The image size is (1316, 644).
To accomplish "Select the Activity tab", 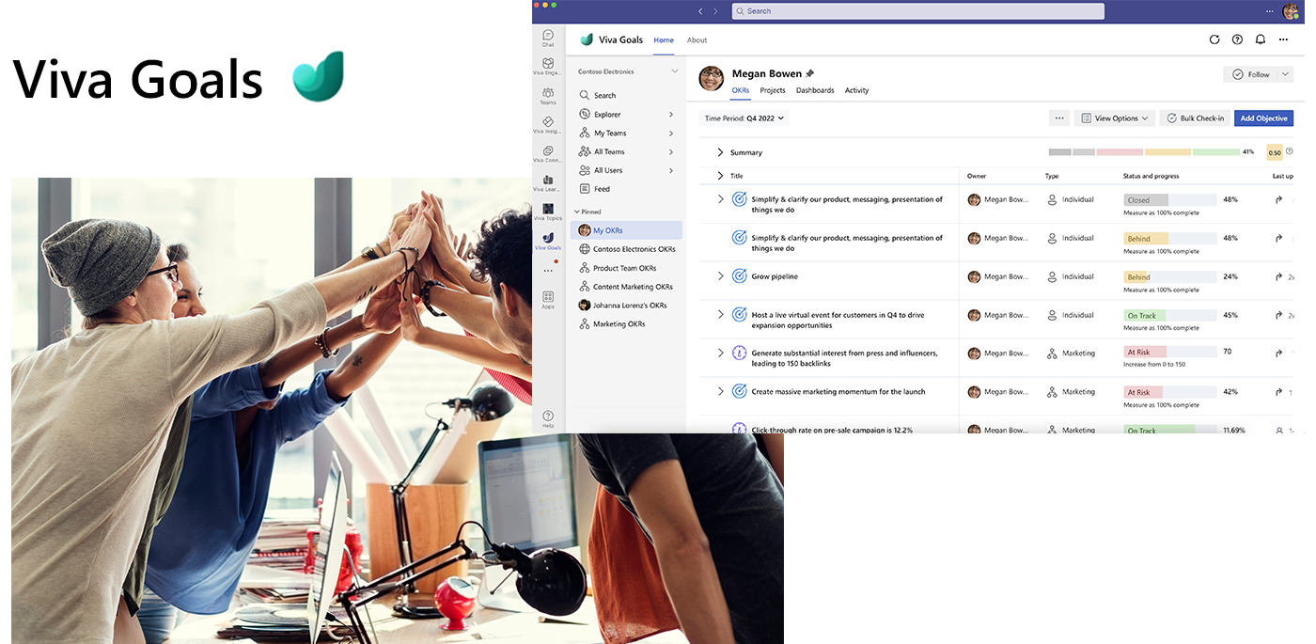I will 856,90.
